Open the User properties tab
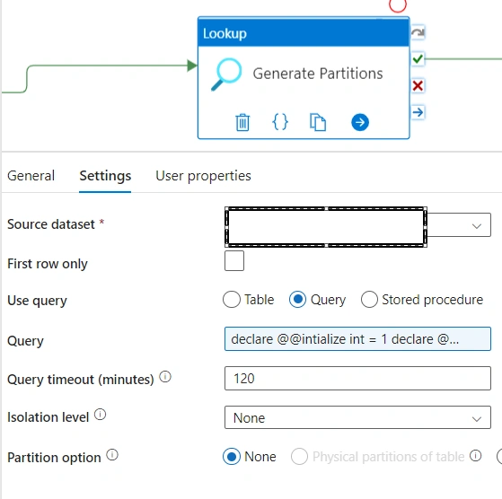 [203, 176]
